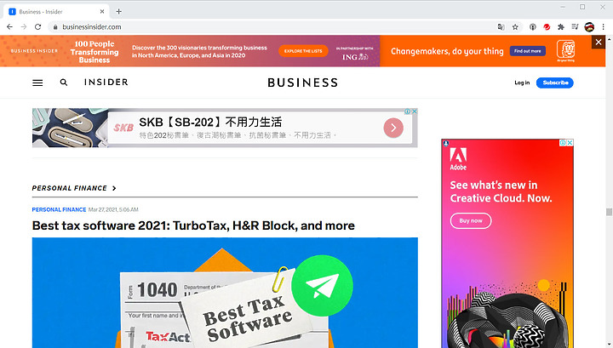Open the Extensions puzzle icon

561,27
